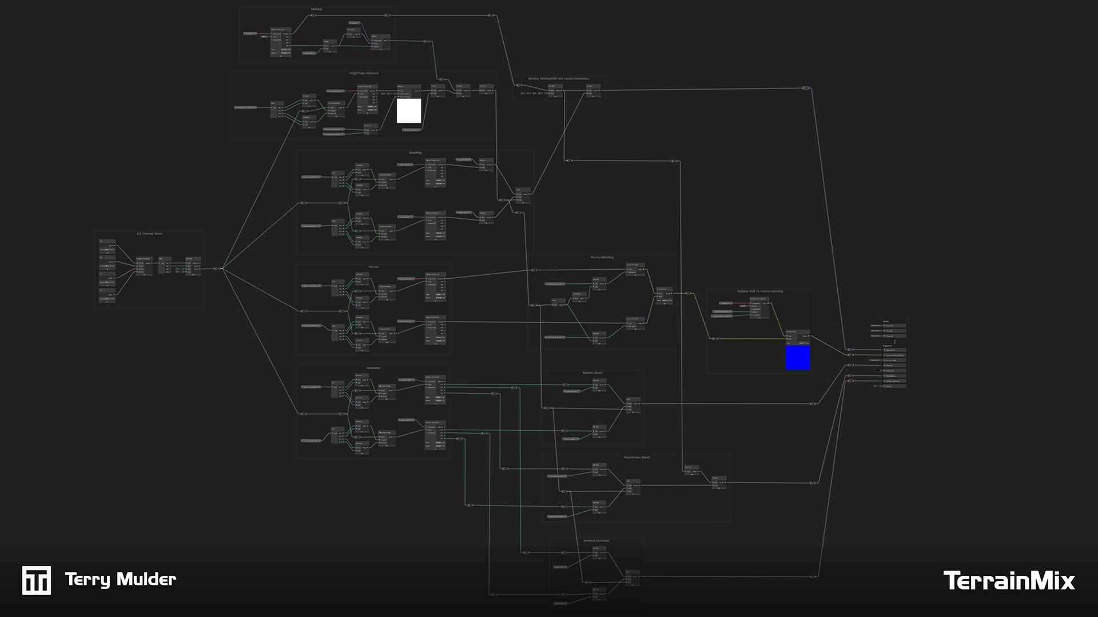Click the reroute dot on the pink wire above Multiply group
This screenshot has height=617, width=1098.
click(491, 15)
